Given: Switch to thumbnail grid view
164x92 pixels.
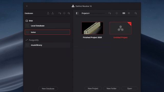Looking at the screenshot, I should click(124, 13).
